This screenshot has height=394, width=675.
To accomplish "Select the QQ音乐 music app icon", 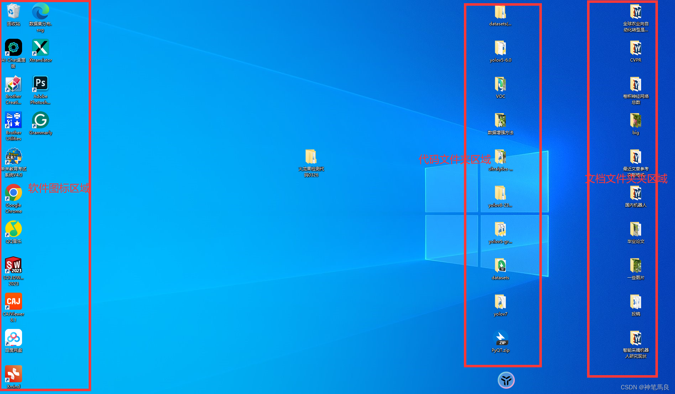I will [14, 229].
